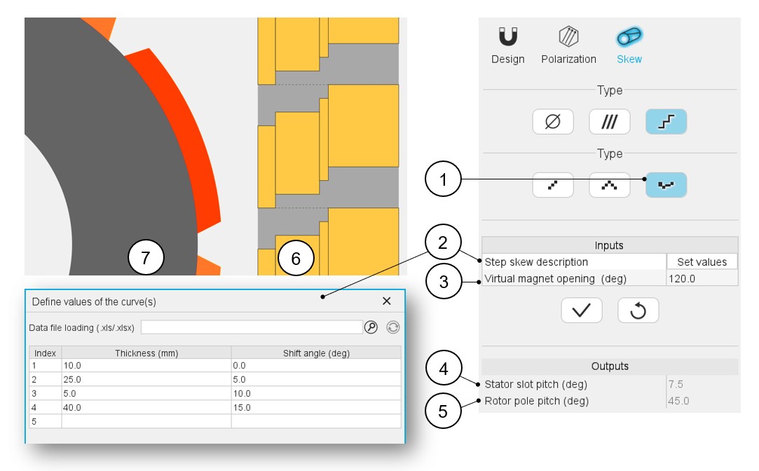Select the V-shaped step skew pattern

coord(610,185)
